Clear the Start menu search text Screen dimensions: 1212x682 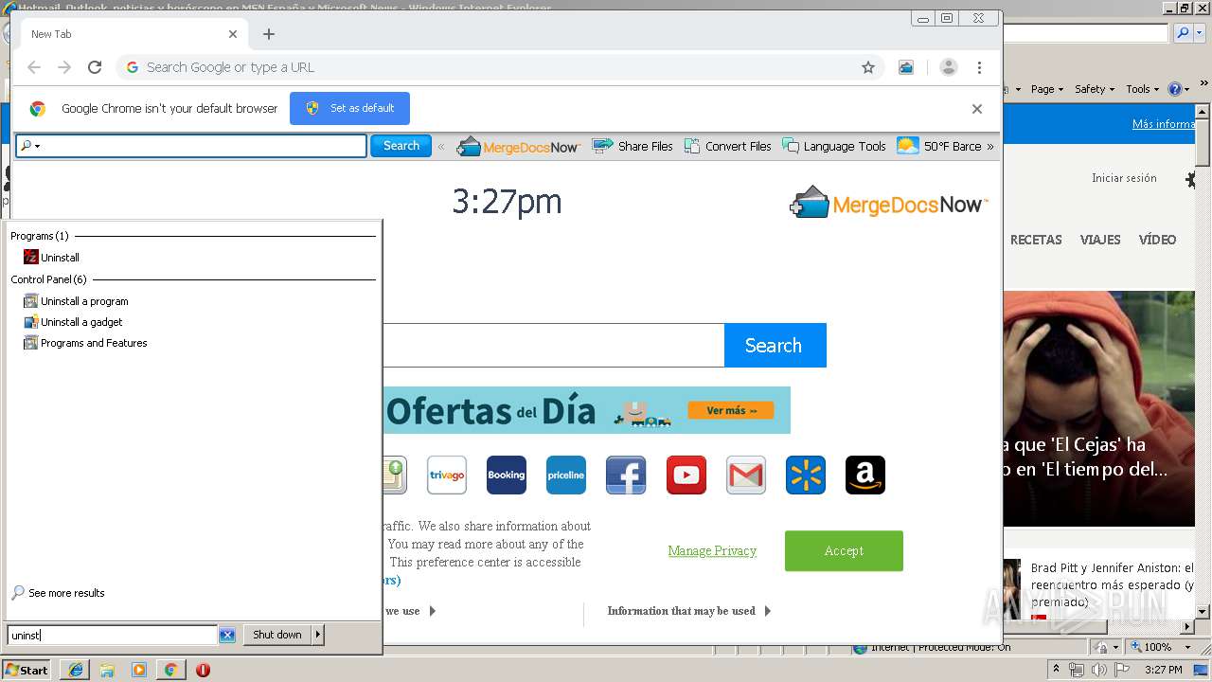click(227, 636)
